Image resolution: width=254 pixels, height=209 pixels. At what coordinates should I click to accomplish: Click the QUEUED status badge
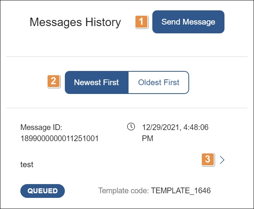click(x=43, y=191)
